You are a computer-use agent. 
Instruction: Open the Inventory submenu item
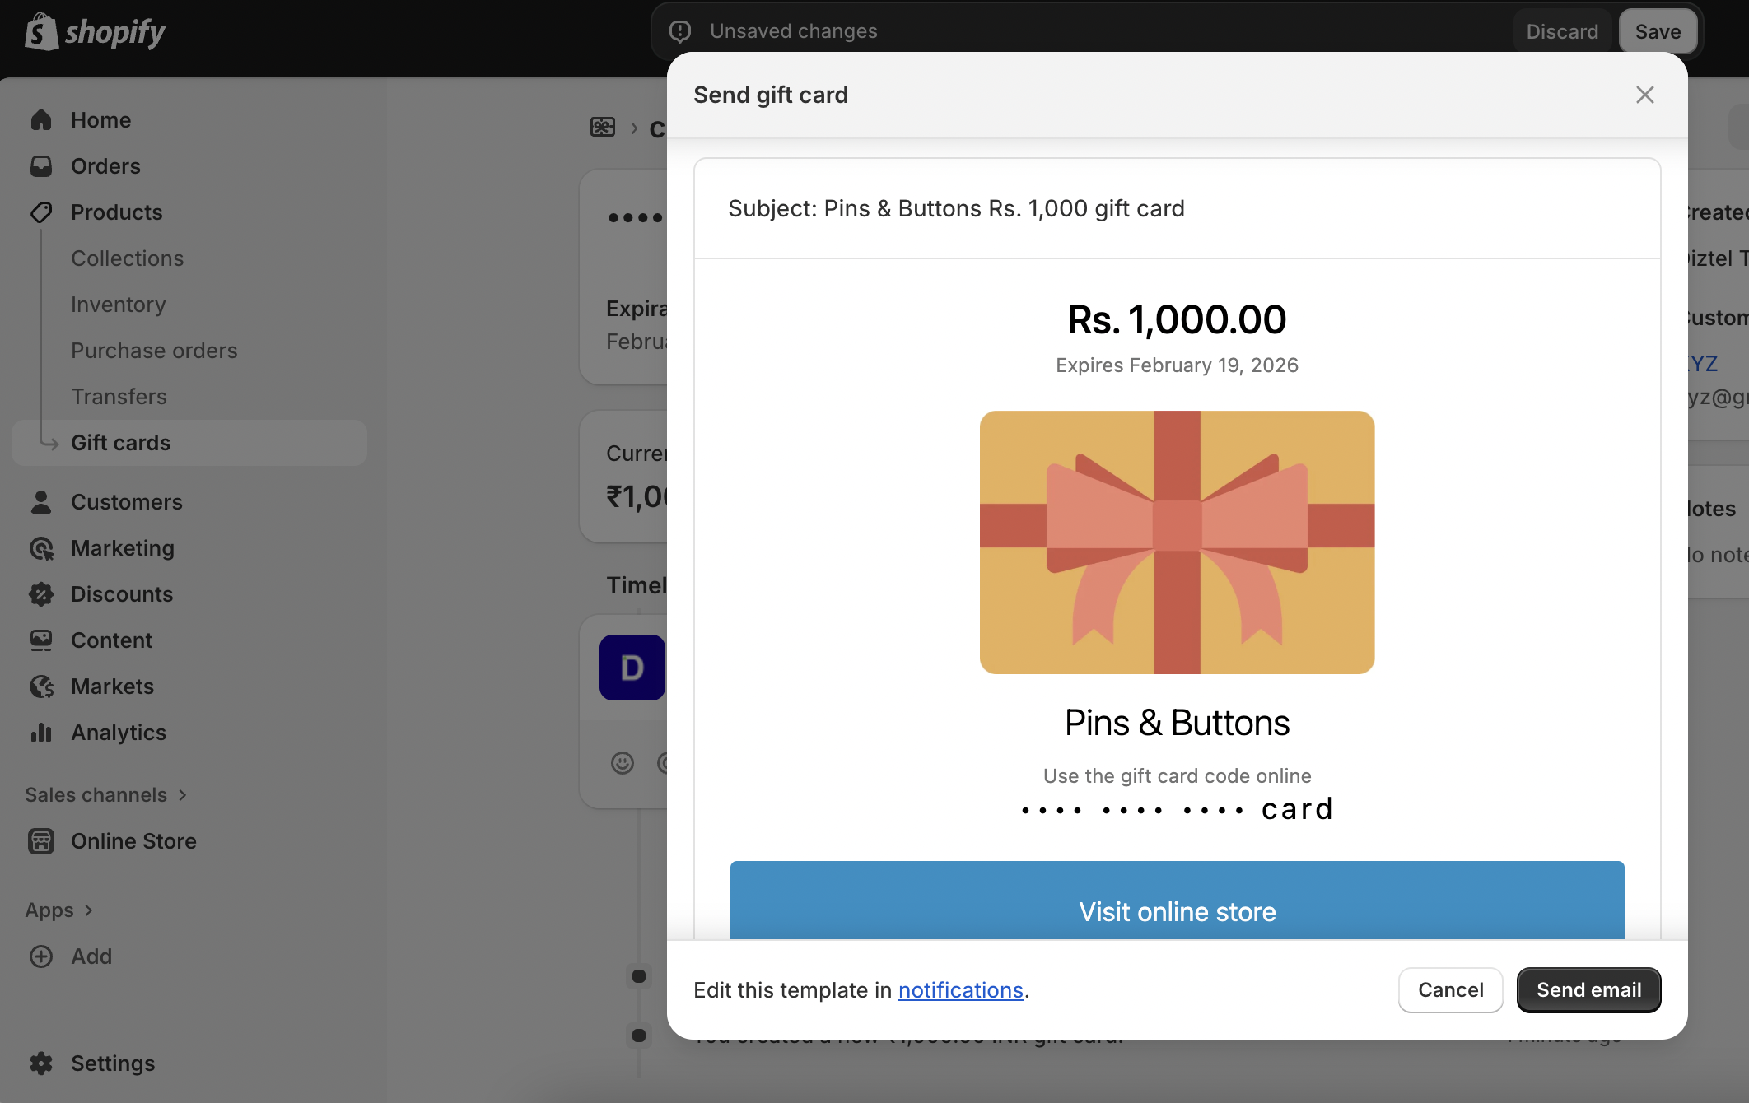118,305
